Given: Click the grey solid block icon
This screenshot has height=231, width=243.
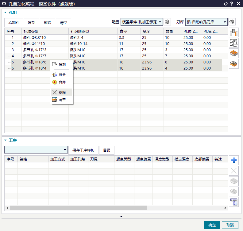Looking at the screenshot, I should click(234, 181).
